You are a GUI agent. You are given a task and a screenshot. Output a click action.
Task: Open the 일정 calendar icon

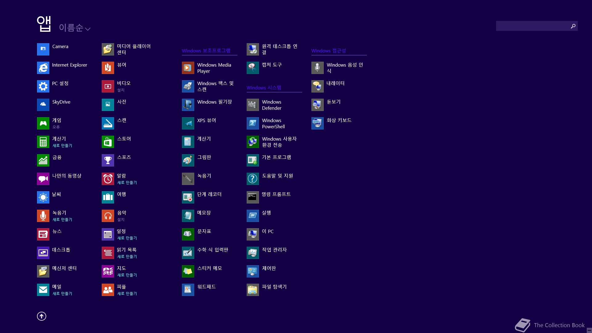click(x=108, y=234)
